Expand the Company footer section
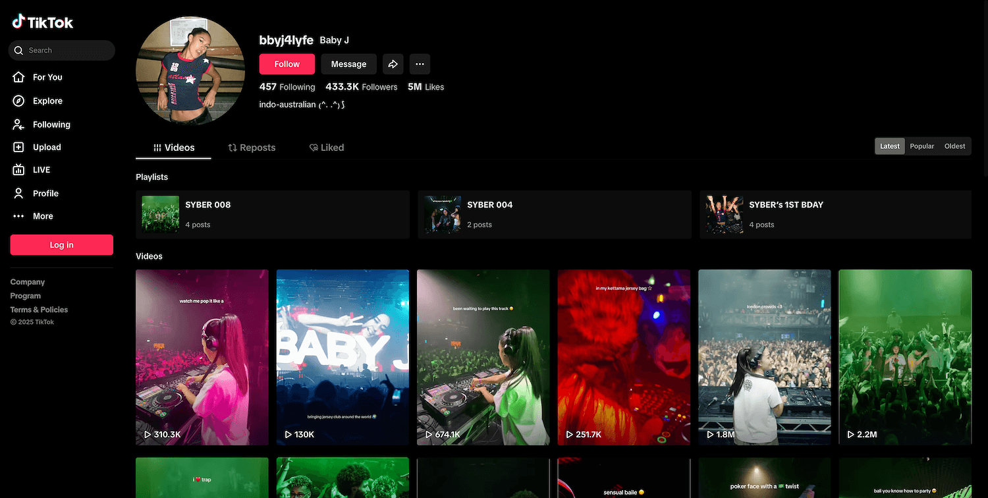This screenshot has width=988, height=498. click(x=28, y=282)
